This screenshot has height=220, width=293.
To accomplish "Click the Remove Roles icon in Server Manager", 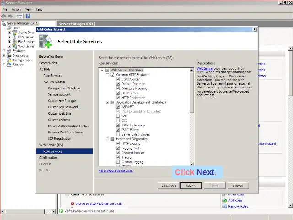I will tap(225, 206).
